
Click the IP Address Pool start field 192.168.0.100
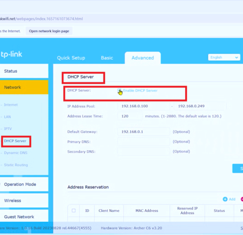click(x=143, y=106)
